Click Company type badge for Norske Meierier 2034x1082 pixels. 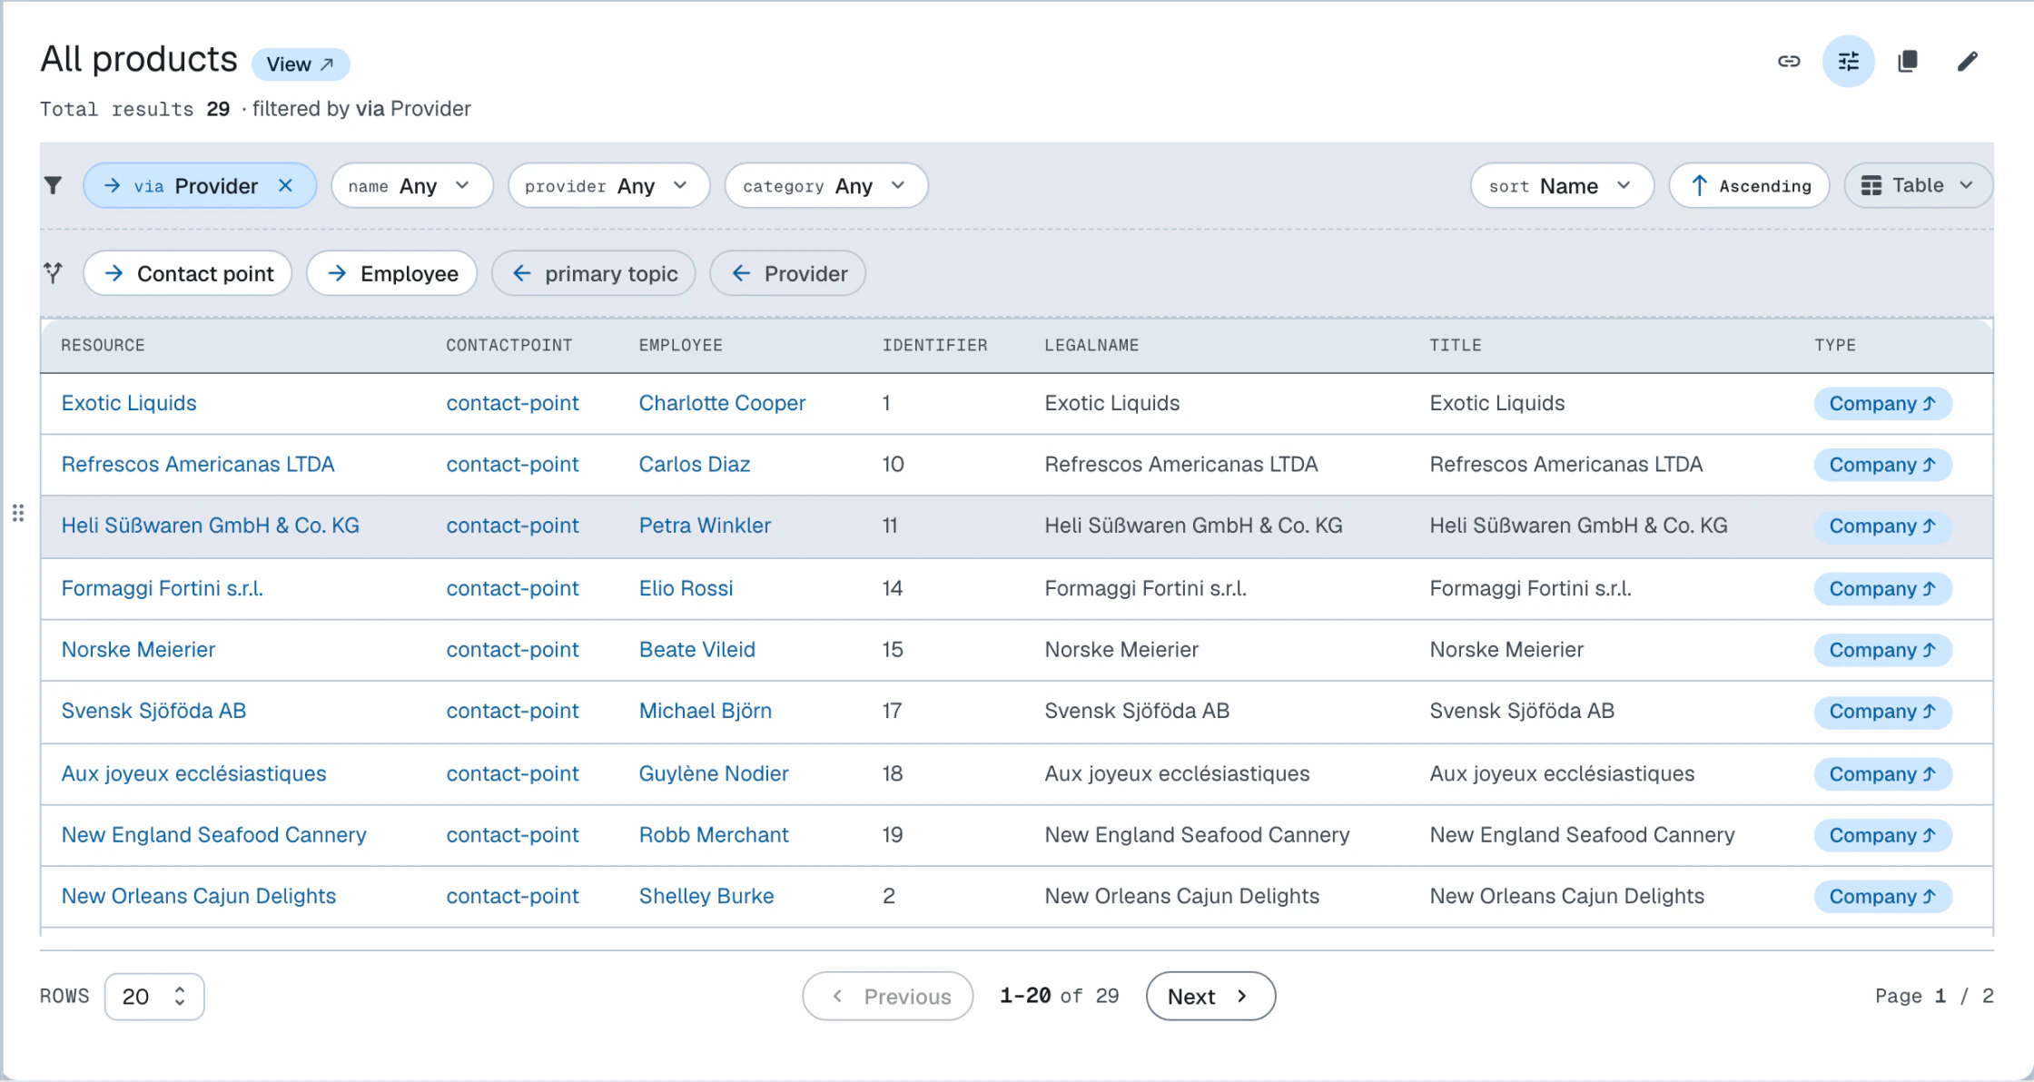tap(1882, 650)
